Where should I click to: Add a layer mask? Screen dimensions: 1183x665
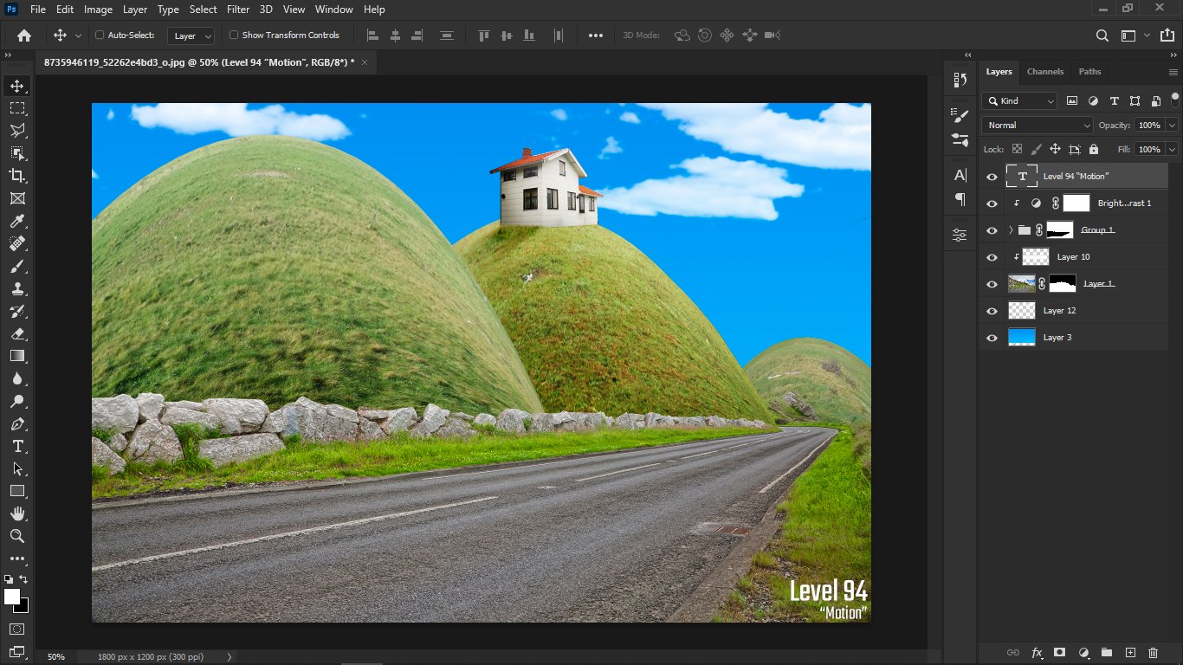(1059, 653)
